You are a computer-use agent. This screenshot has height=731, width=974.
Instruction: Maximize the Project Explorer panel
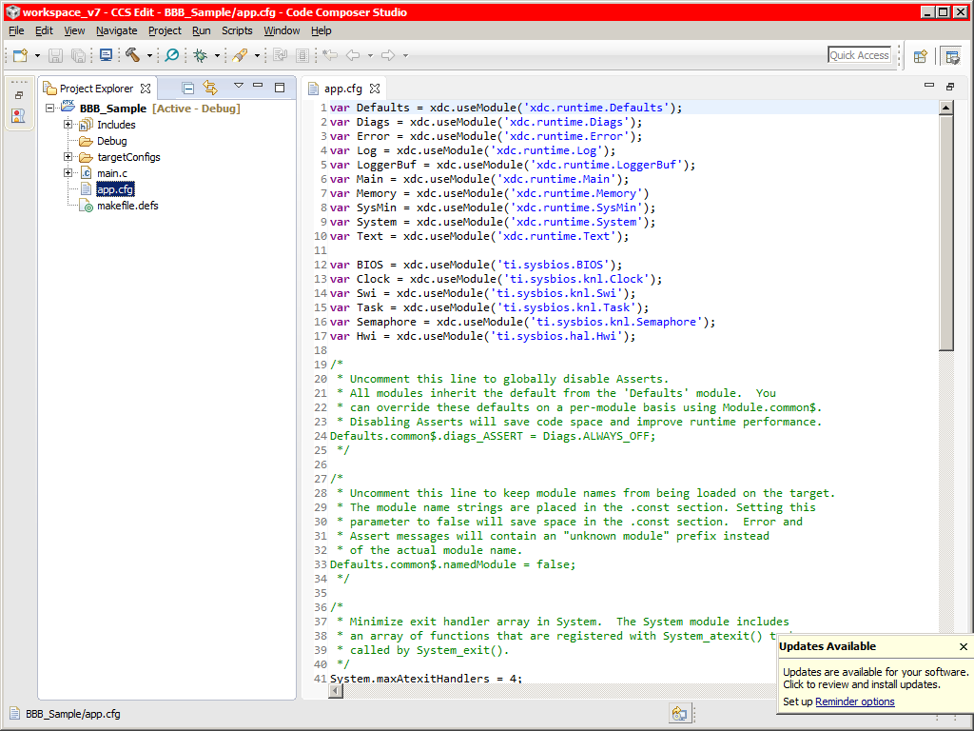pyautogui.click(x=280, y=88)
